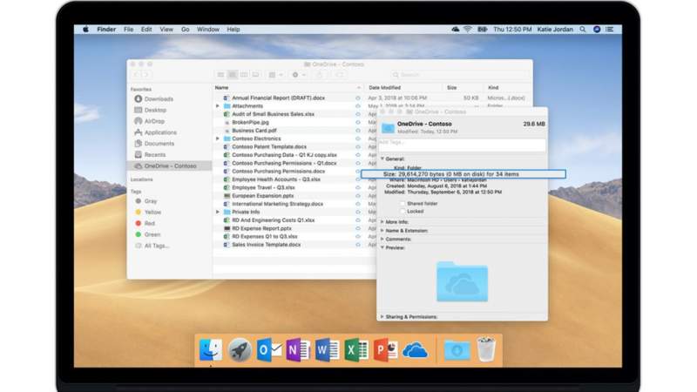This screenshot has height=392, width=697.
Task: Open the Apple menu
Action: pyautogui.click(x=85, y=30)
